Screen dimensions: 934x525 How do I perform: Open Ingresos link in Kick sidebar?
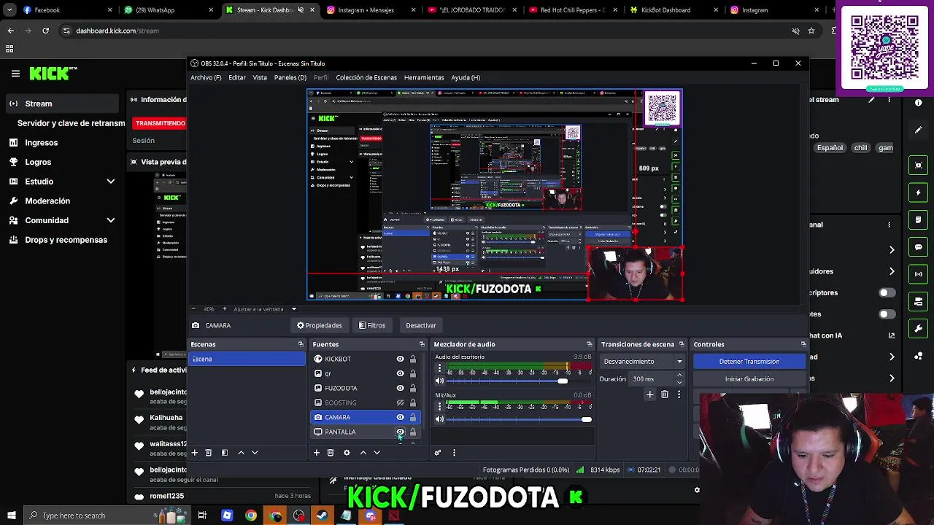(42, 143)
